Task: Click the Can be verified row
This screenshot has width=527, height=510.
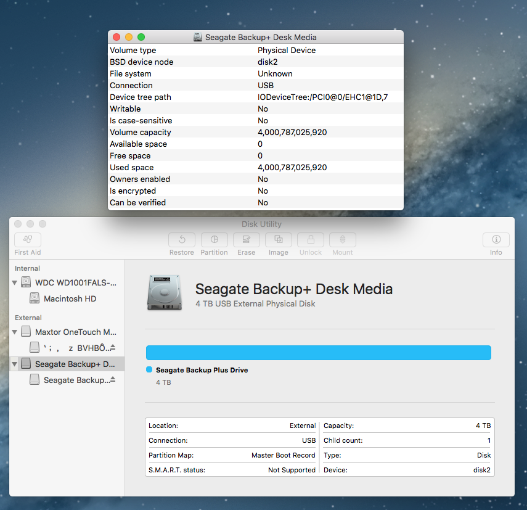Action: (256, 203)
